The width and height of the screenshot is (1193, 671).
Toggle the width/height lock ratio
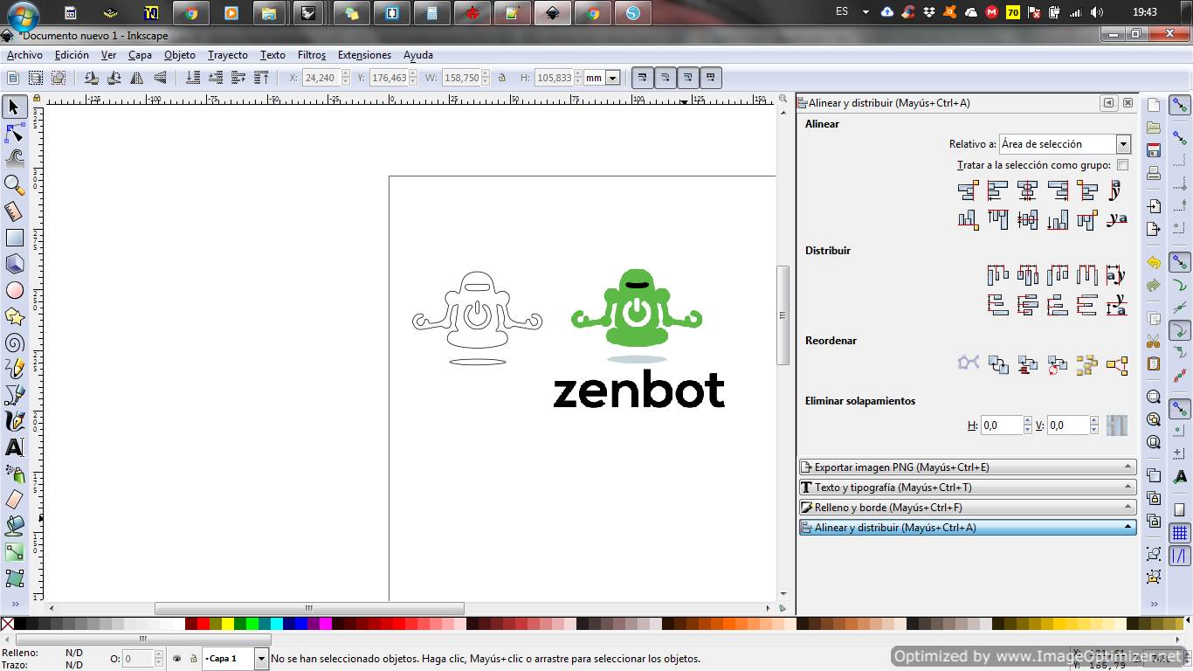501,78
